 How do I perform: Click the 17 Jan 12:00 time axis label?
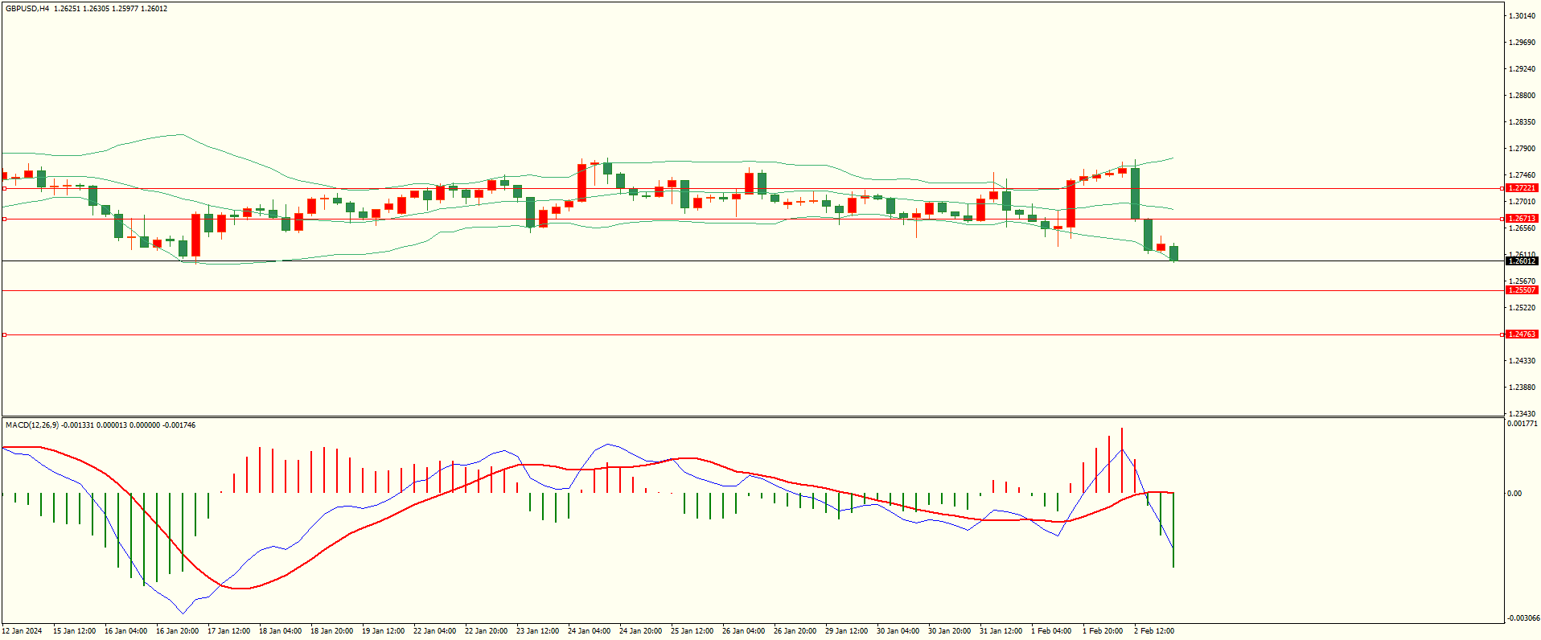pos(229,631)
